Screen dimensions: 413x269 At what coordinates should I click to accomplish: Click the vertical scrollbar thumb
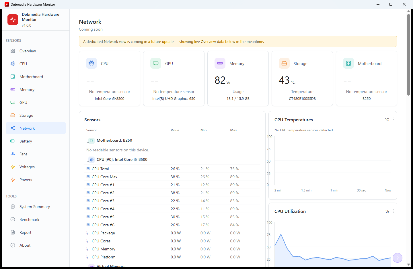click(x=408, y=54)
